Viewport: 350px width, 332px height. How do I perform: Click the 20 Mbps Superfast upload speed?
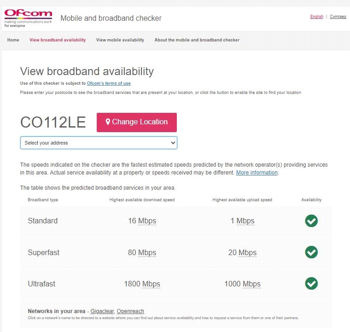click(x=242, y=252)
